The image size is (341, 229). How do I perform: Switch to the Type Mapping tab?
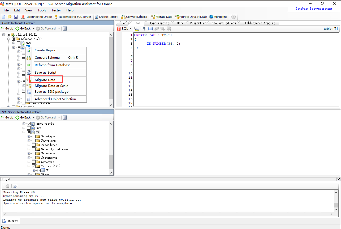[x=159, y=23]
